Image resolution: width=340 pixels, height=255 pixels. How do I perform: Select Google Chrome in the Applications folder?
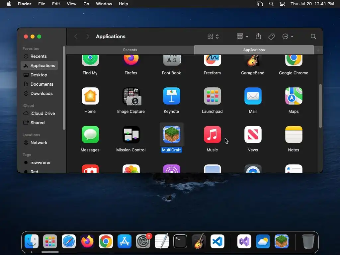pyautogui.click(x=294, y=60)
